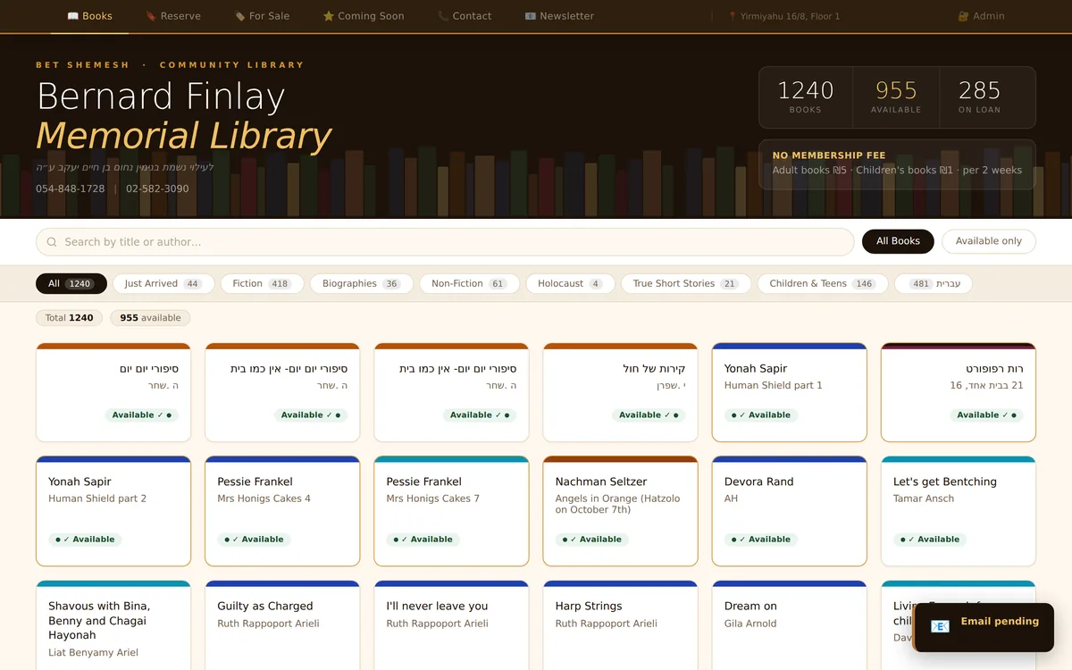Open the Angels in Orange book card
The height and width of the screenshot is (670, 1072).
pyautogui.click(x=620, y=511)
